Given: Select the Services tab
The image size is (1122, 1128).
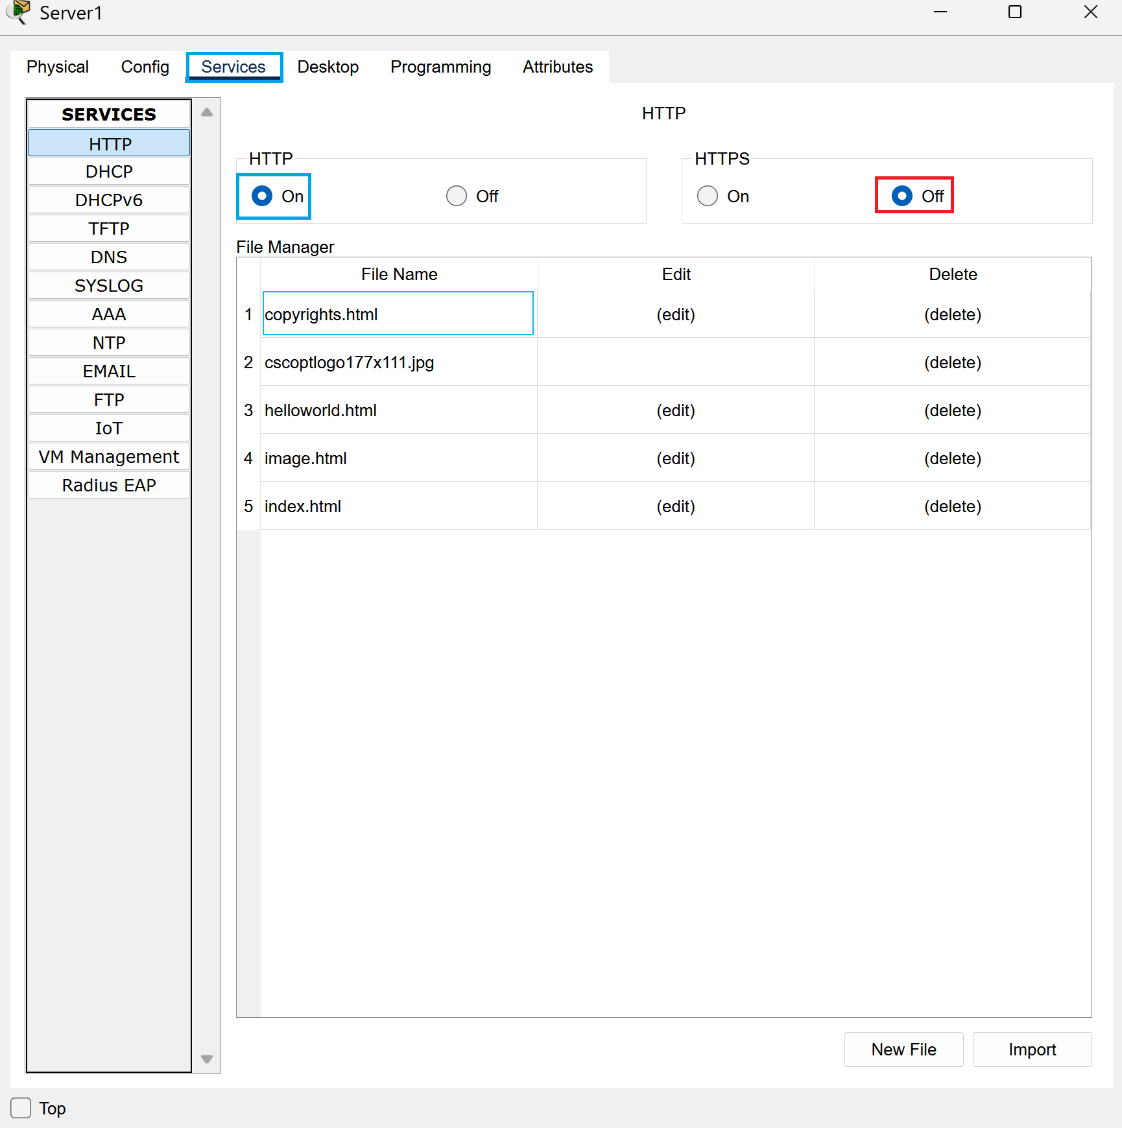Looking at the screenshot, I should coord(233,67).
